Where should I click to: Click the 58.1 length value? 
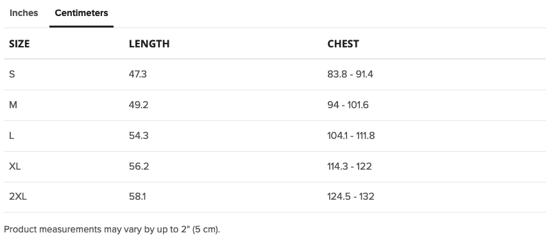137,197
